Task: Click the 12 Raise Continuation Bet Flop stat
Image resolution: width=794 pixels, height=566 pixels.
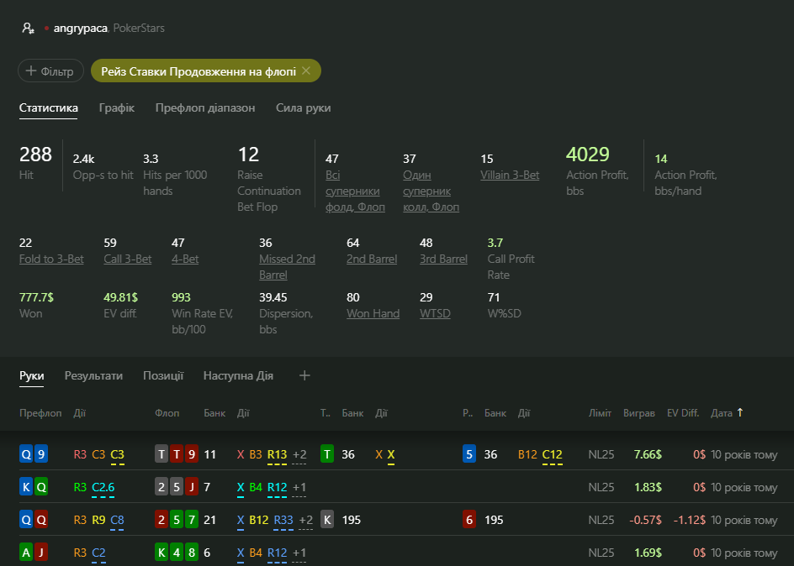Action: (x=248, y=155)
